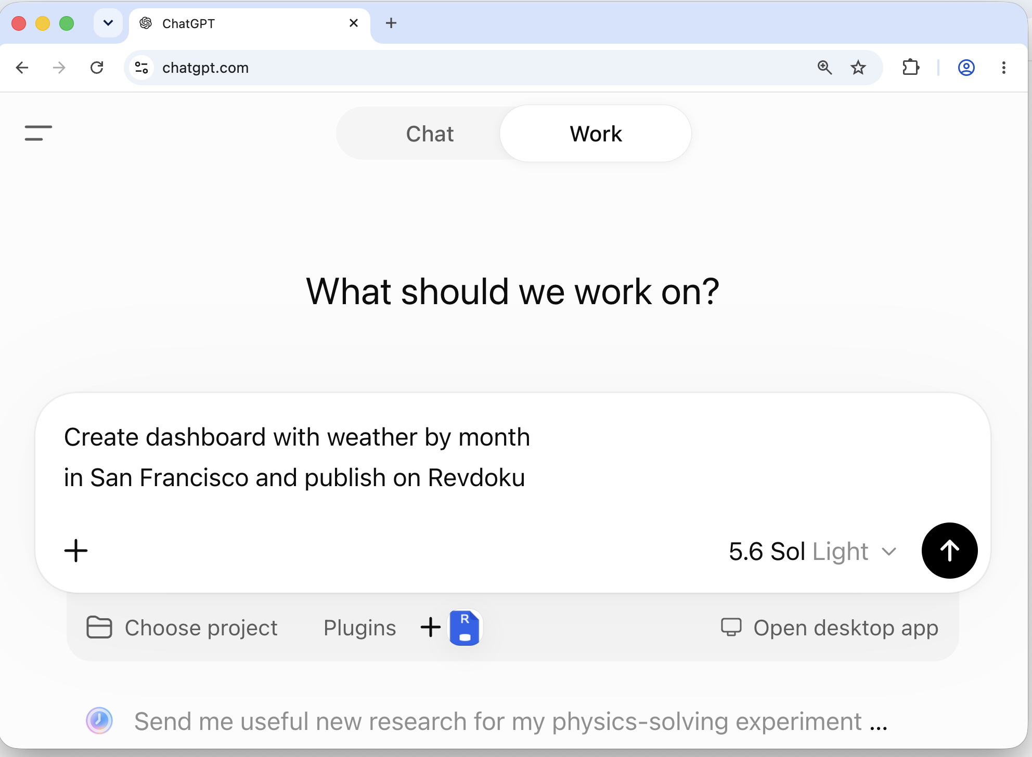The height and width of the screenshot is (757, 1032).
Task: Click the Plugins label
Action: [x=359, y=628]
